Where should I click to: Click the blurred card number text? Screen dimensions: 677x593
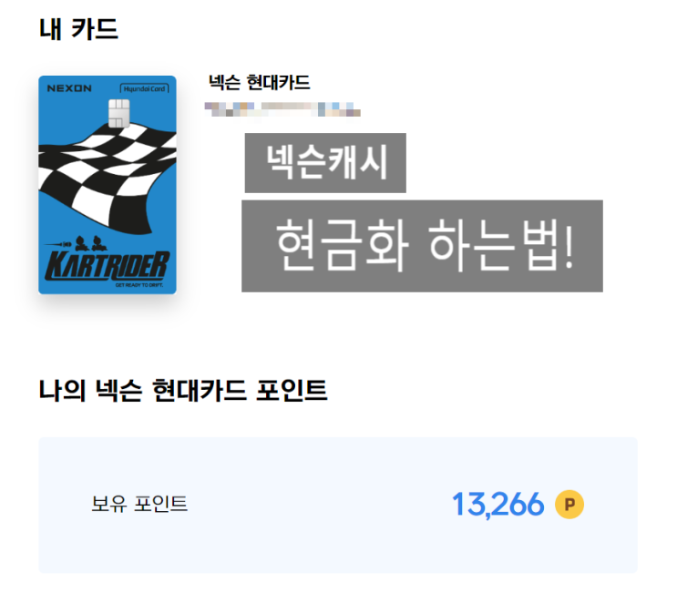tap(282, 109)
